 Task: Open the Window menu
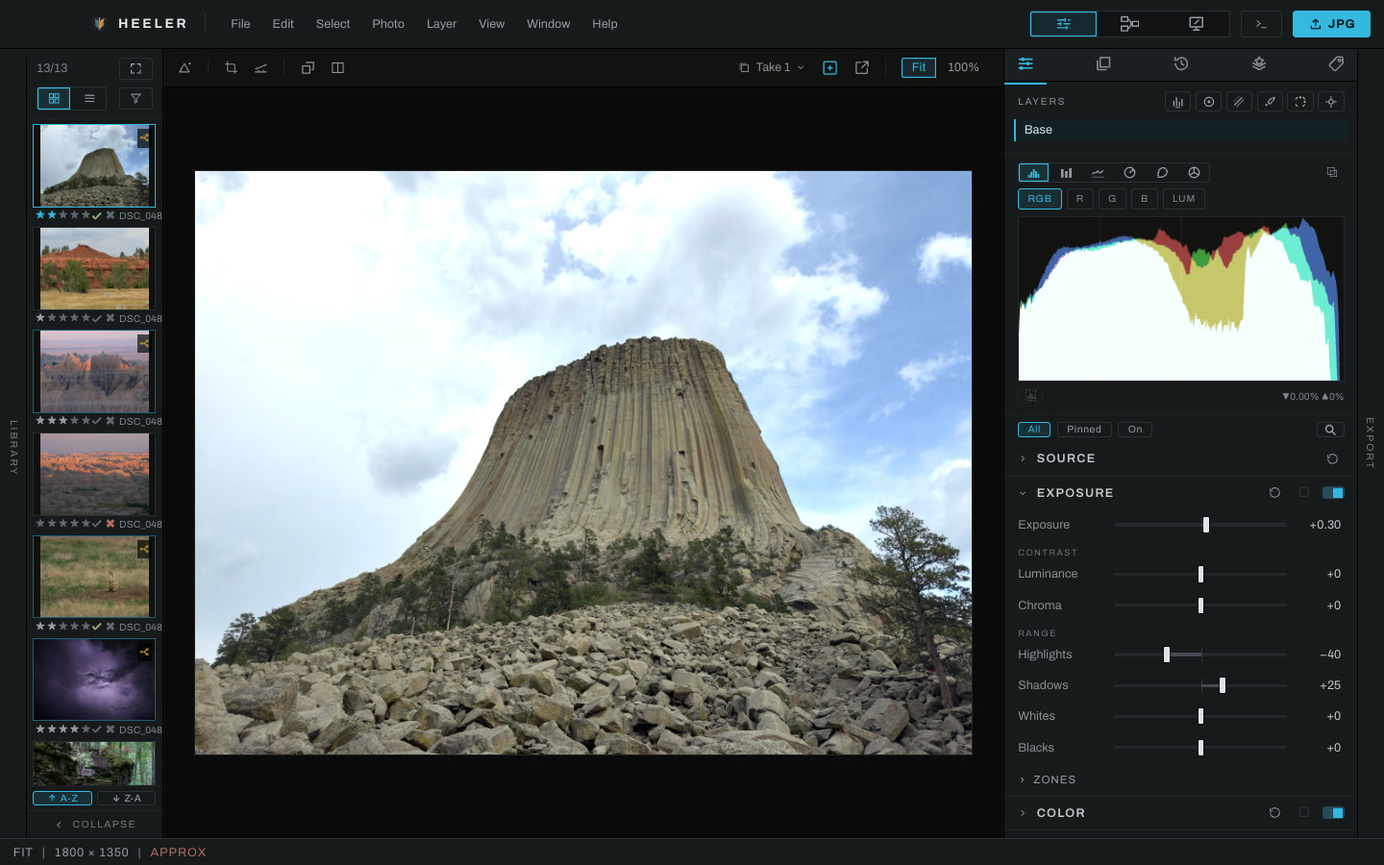coord(549,24)
